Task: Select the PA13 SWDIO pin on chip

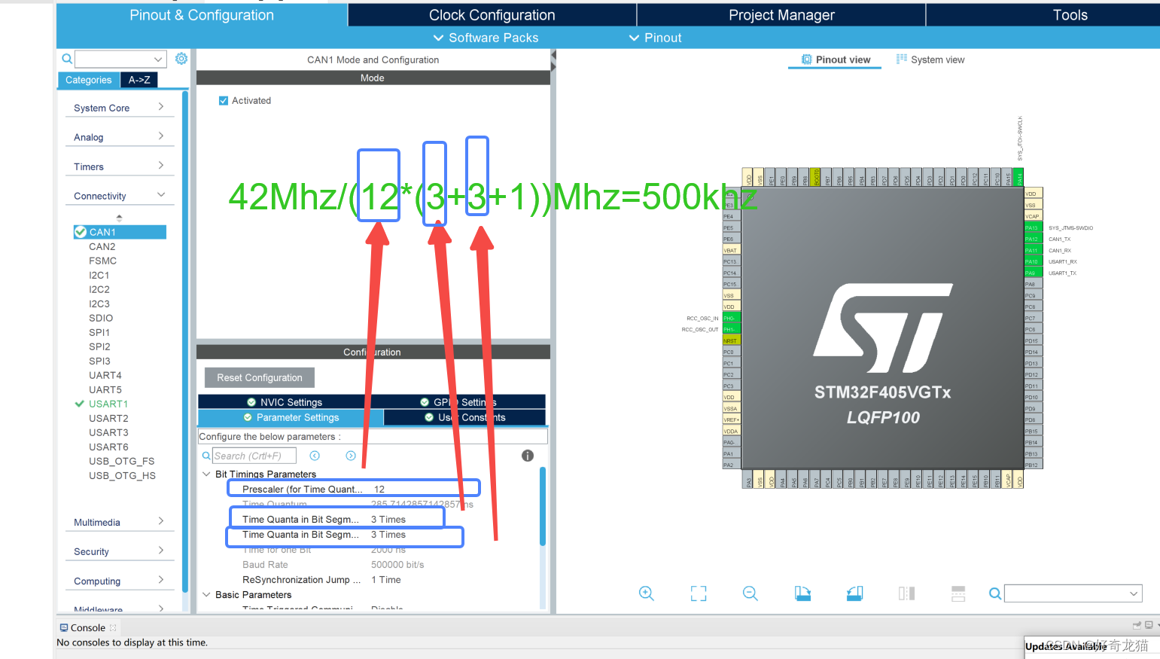Action: (1033, 227)
